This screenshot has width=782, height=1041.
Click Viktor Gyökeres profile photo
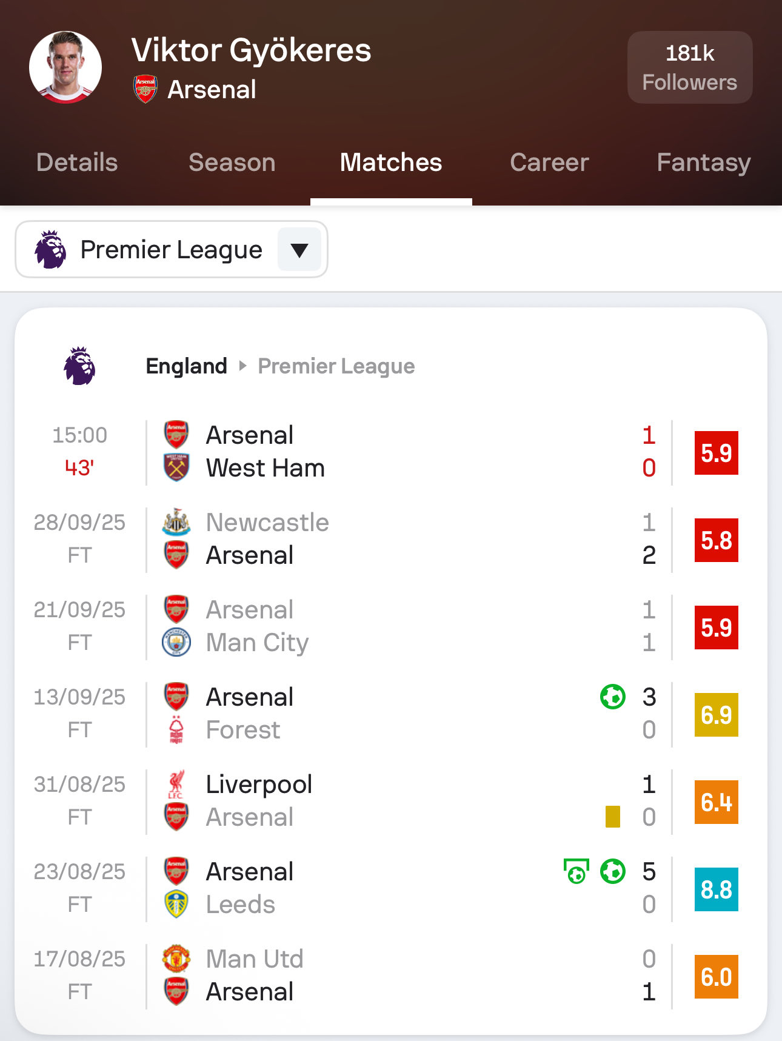click(65, 67)
